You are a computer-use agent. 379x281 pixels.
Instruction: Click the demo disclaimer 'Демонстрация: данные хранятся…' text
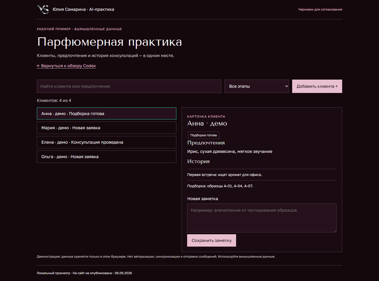click(x=156, y=257)
